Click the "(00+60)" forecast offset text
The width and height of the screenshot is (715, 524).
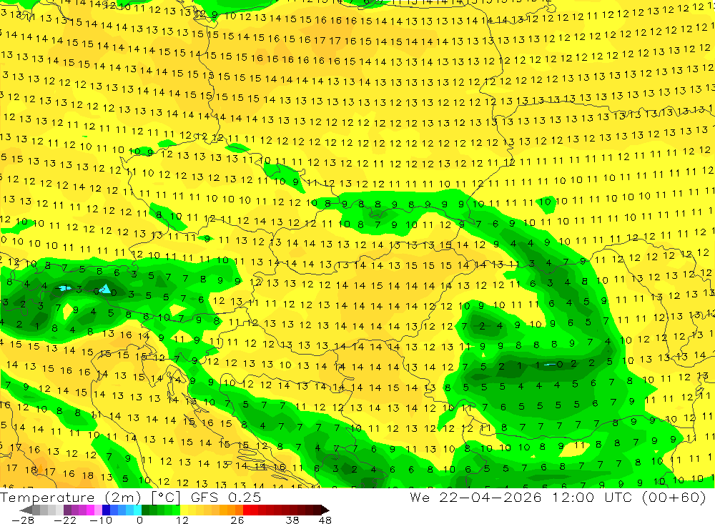click(x=674, y=497)
